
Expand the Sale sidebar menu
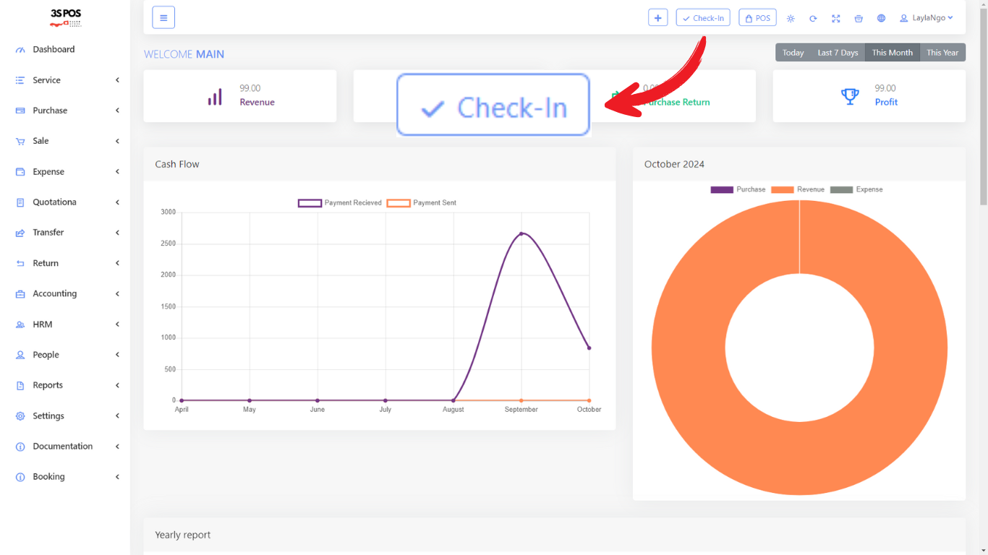point(41,141)
